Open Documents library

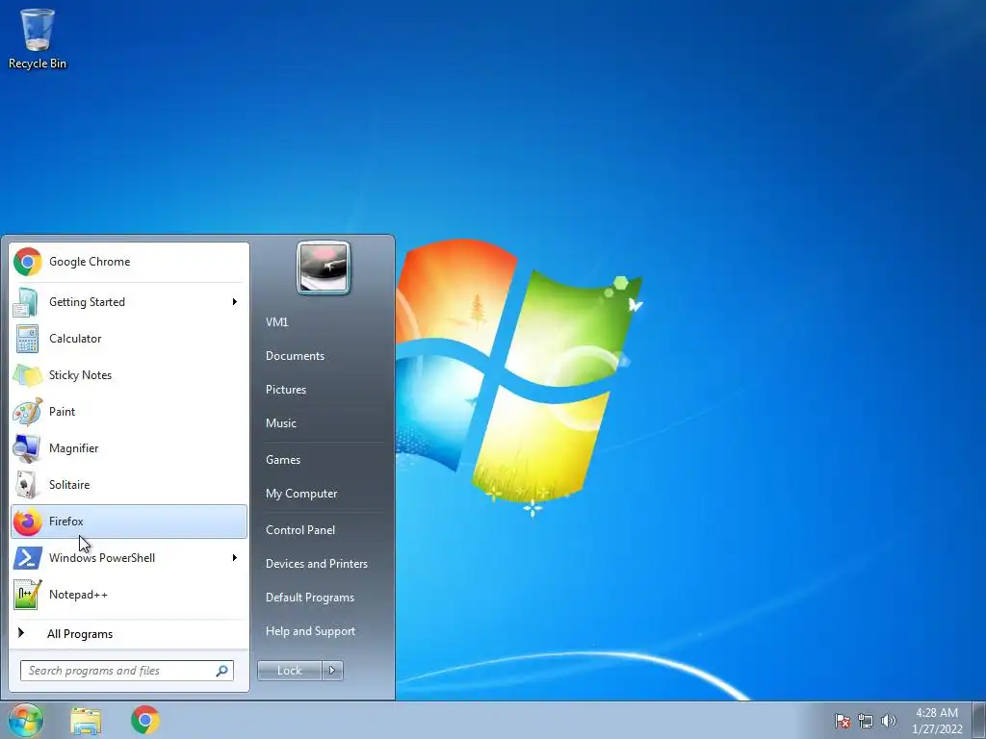coord(295,356)
